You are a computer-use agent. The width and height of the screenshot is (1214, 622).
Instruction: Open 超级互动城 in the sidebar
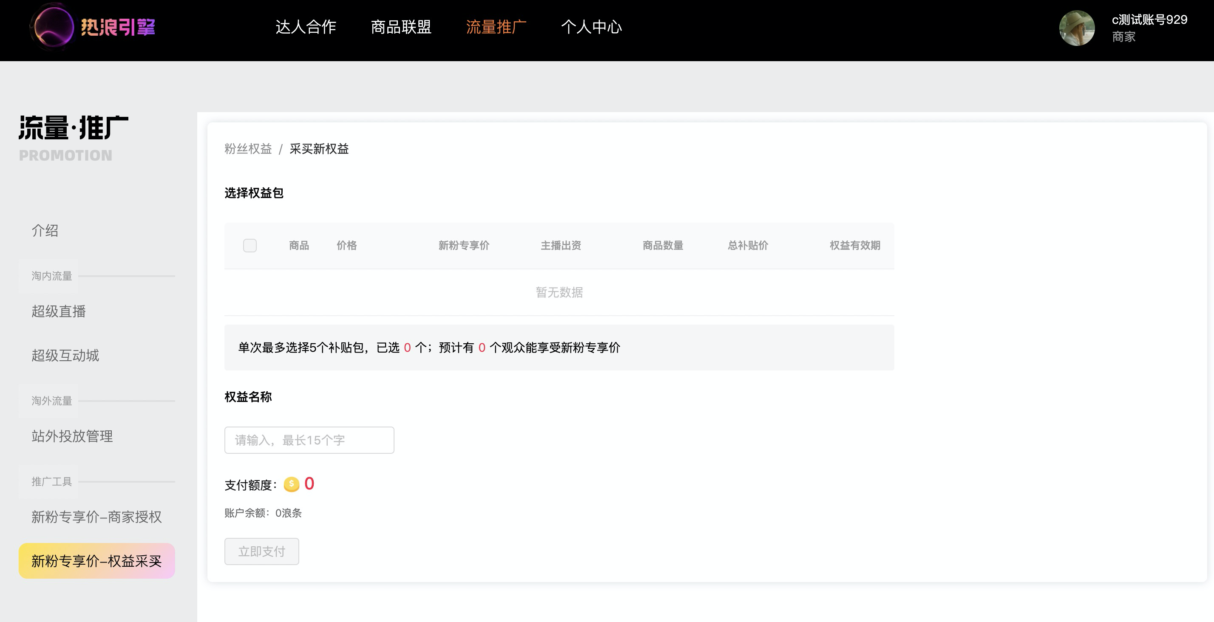65,355
